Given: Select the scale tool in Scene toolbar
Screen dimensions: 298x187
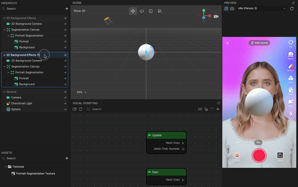Looking at the screenshot, I should tap(150, 11).
